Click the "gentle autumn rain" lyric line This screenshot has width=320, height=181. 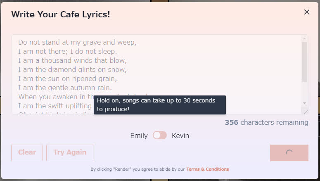coord(65,88)
